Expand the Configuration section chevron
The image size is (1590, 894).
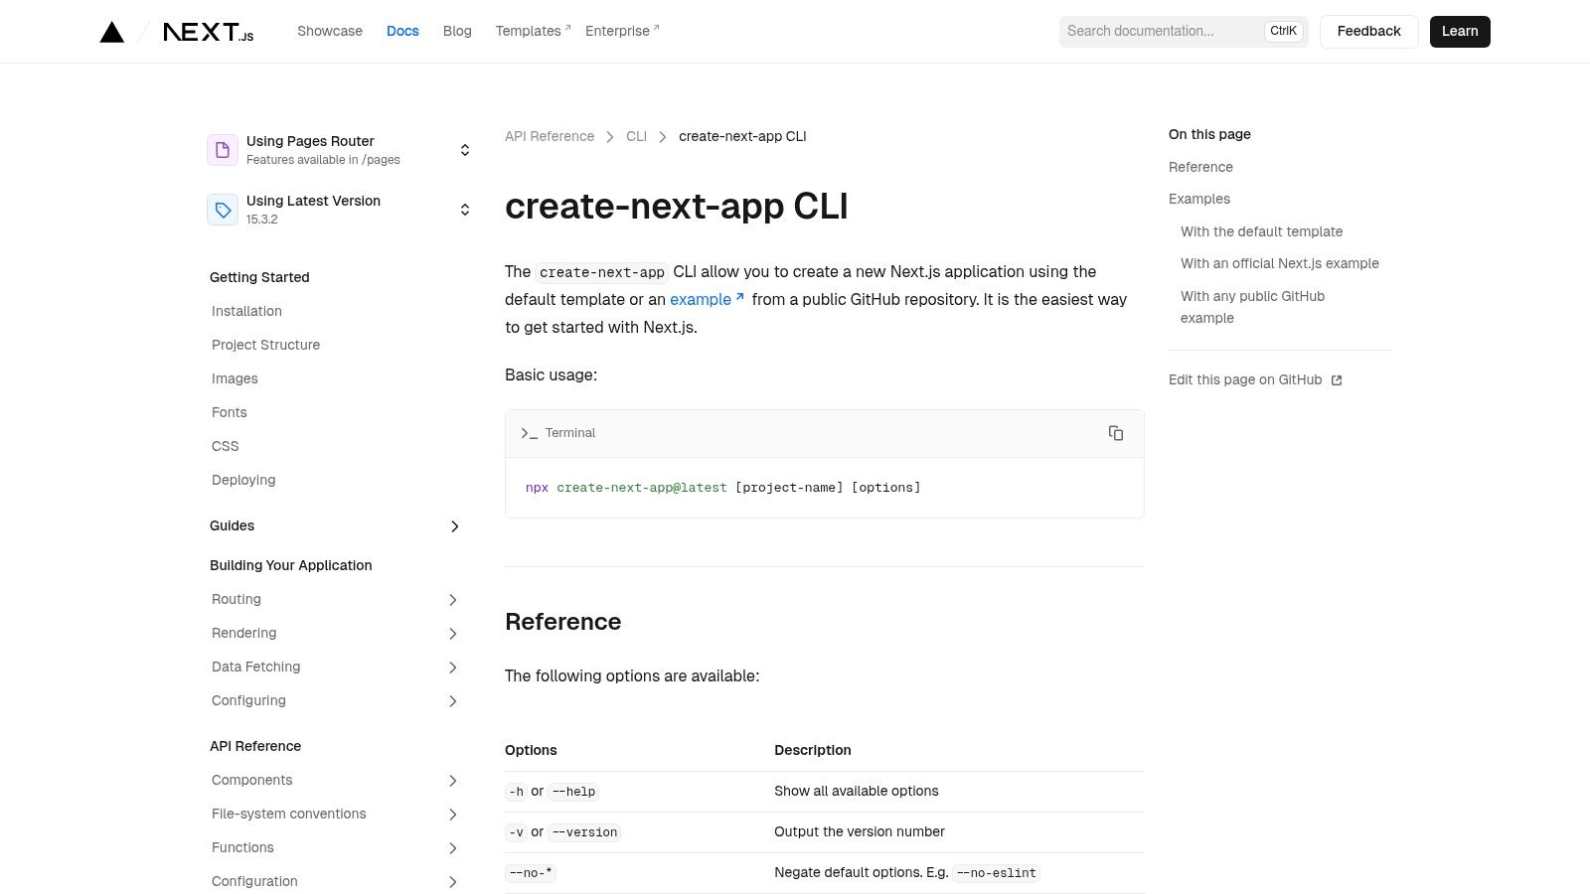click(x=453, y=882)
